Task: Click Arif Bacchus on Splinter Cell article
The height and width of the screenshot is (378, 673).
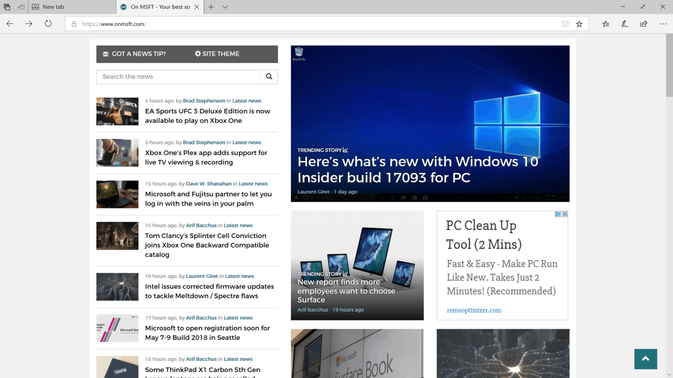Action: coord(201,225)
